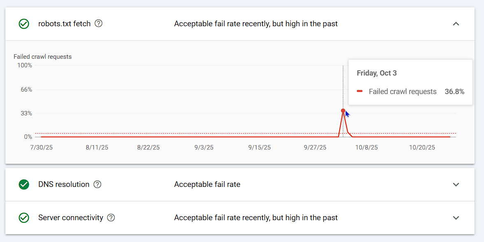Click the DNS resolution 'Acceptable fail rate' status
Screen dimensions: 484x242
tap(207, 184)
